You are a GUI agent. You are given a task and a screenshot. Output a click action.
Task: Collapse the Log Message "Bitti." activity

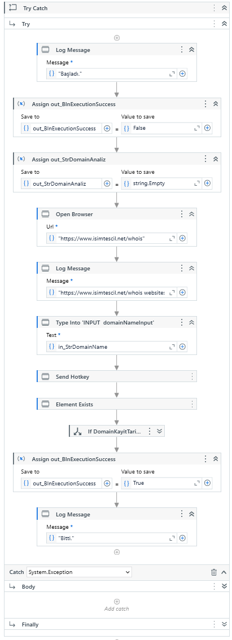[191, 514]
